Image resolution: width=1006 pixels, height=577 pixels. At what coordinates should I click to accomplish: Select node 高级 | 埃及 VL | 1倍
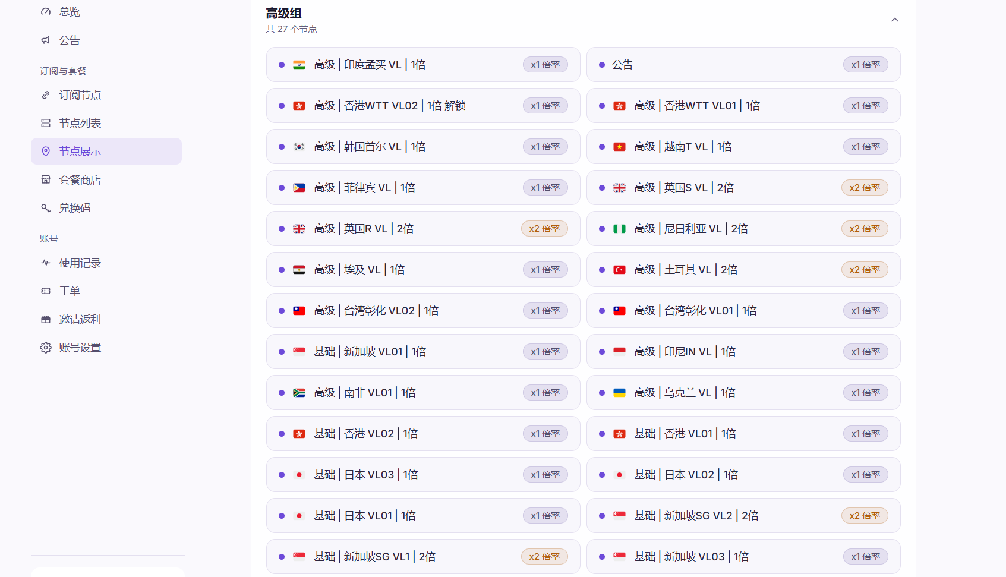click(x=423, y=270)
